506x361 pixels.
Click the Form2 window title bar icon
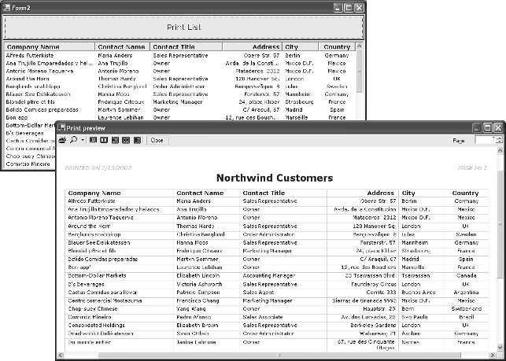[6, 7]
